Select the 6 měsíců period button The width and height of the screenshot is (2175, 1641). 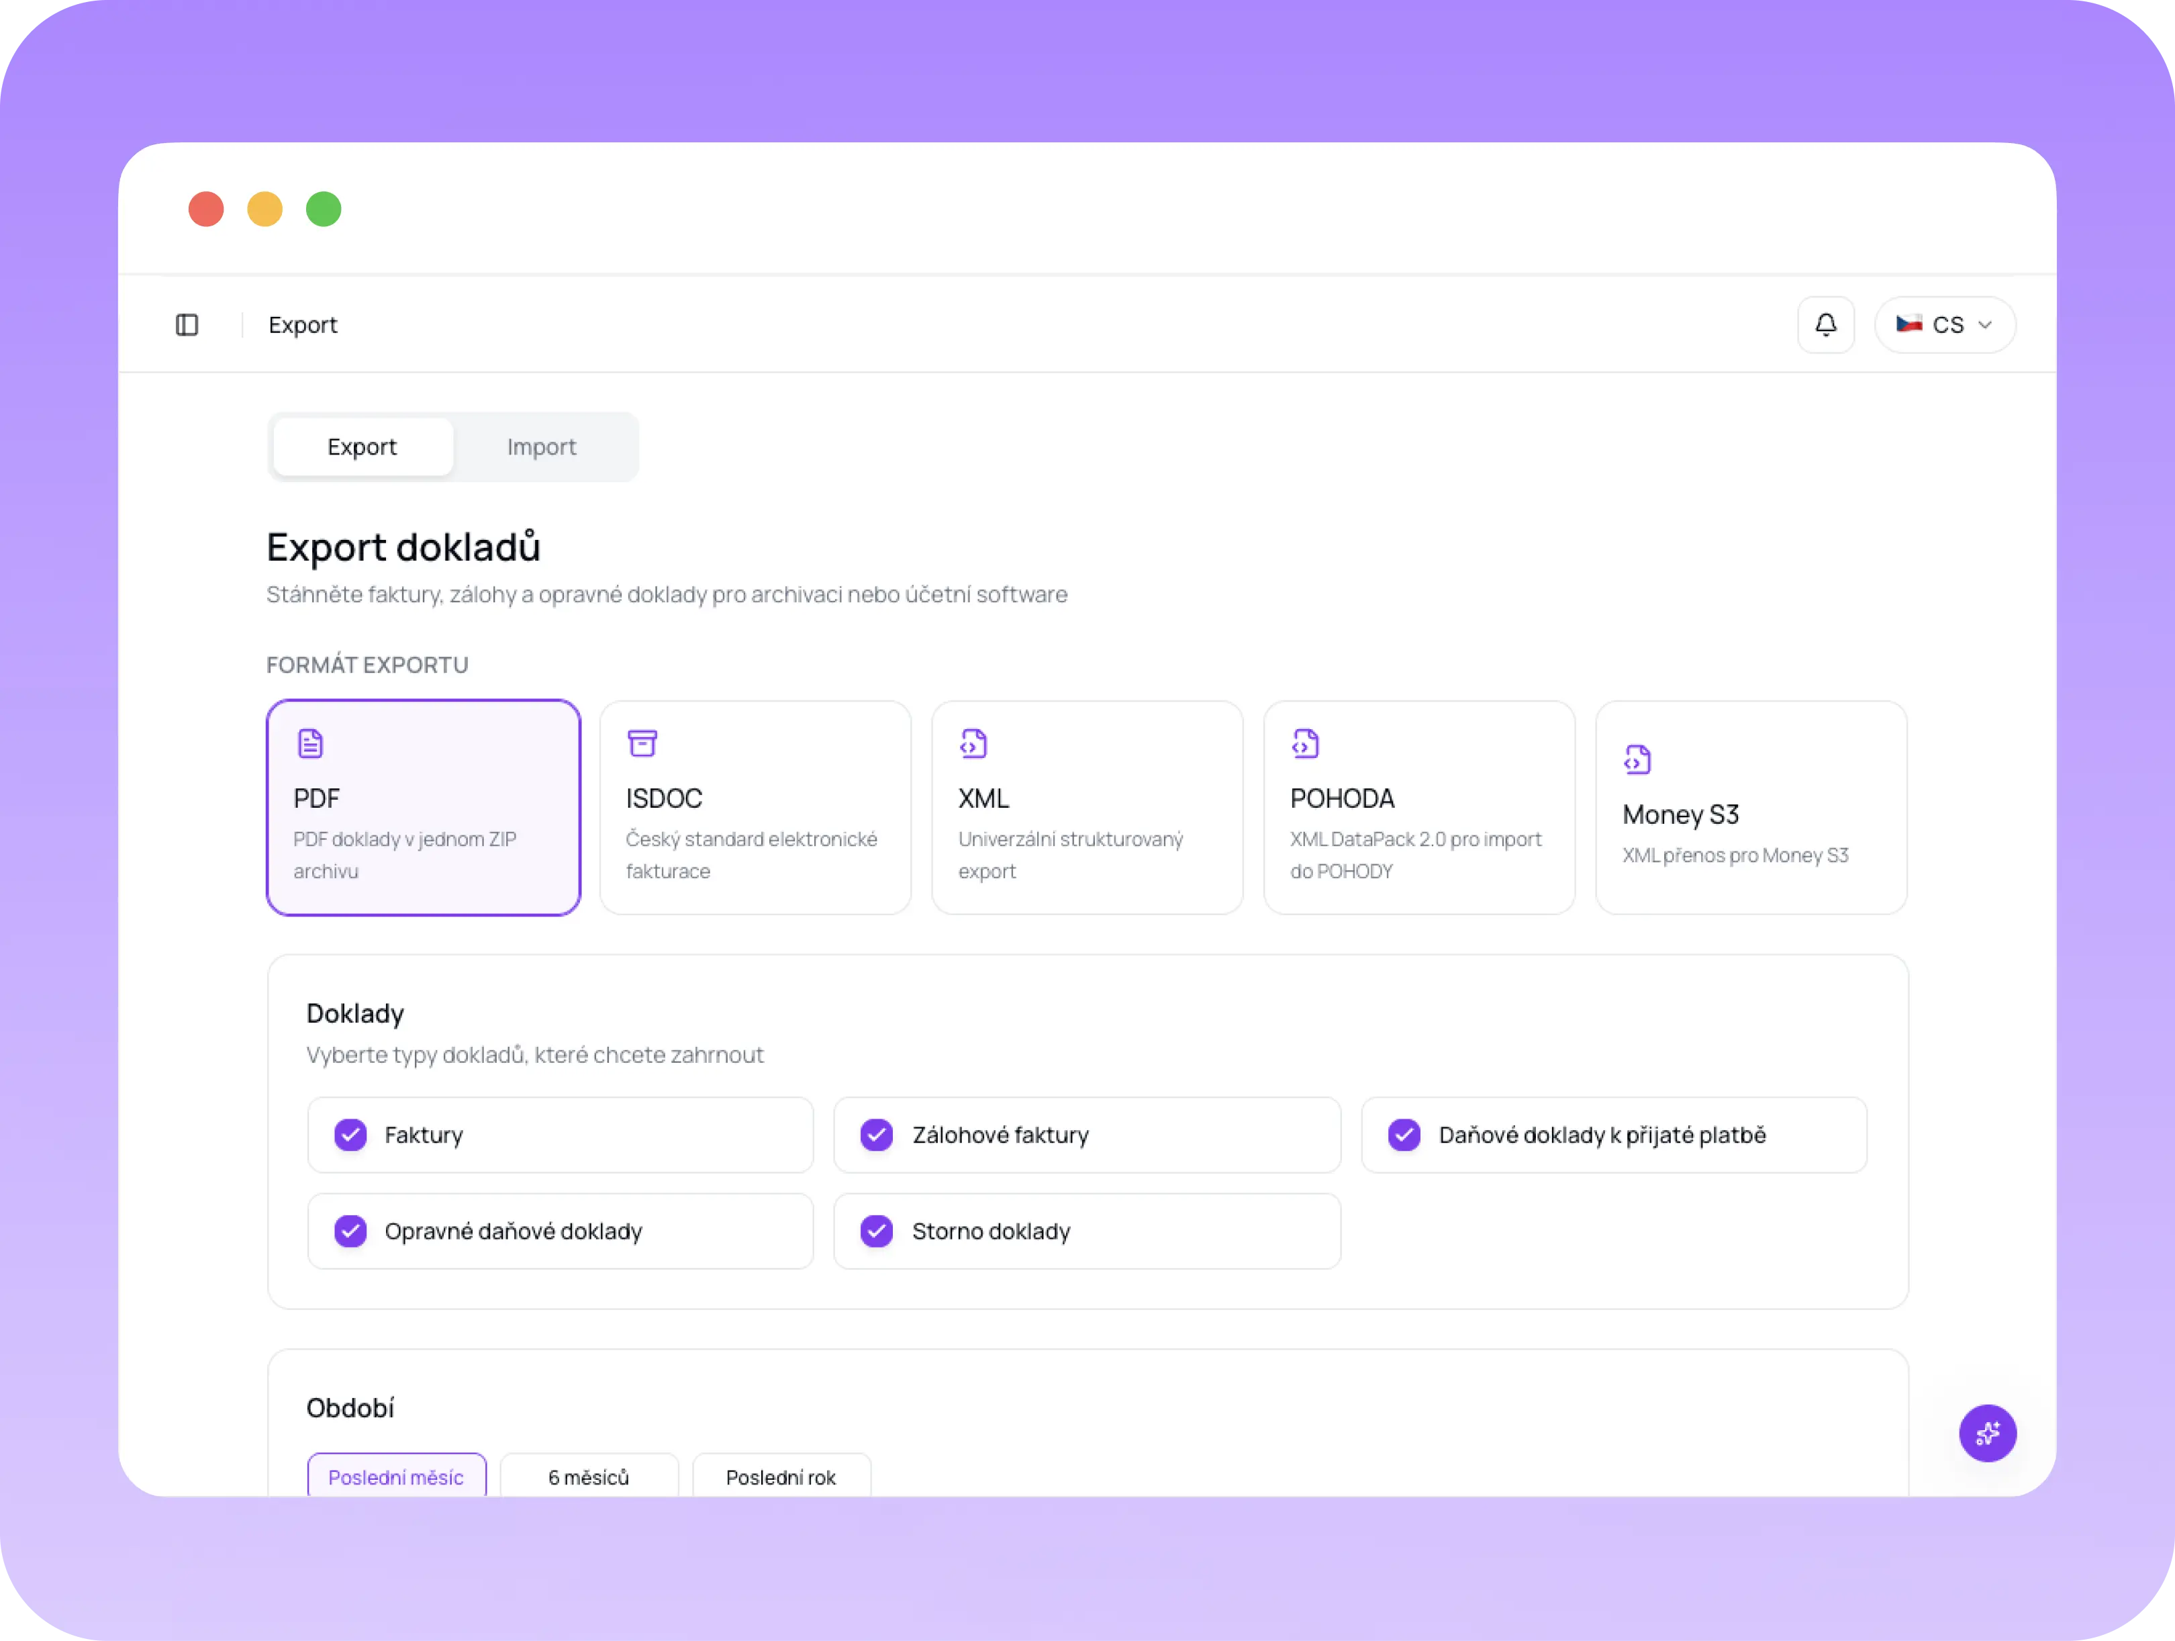click(589, 1476)
